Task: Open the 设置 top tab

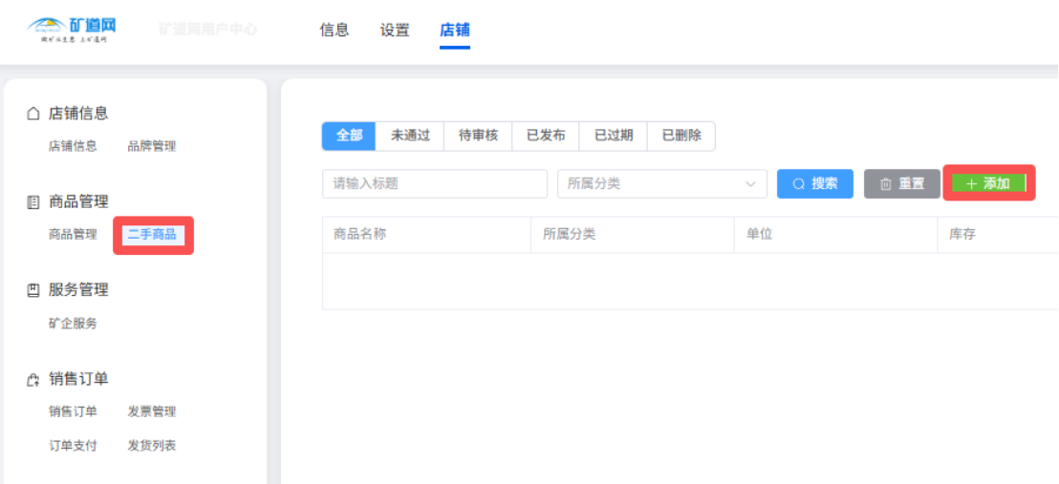Action: point(395,30)
